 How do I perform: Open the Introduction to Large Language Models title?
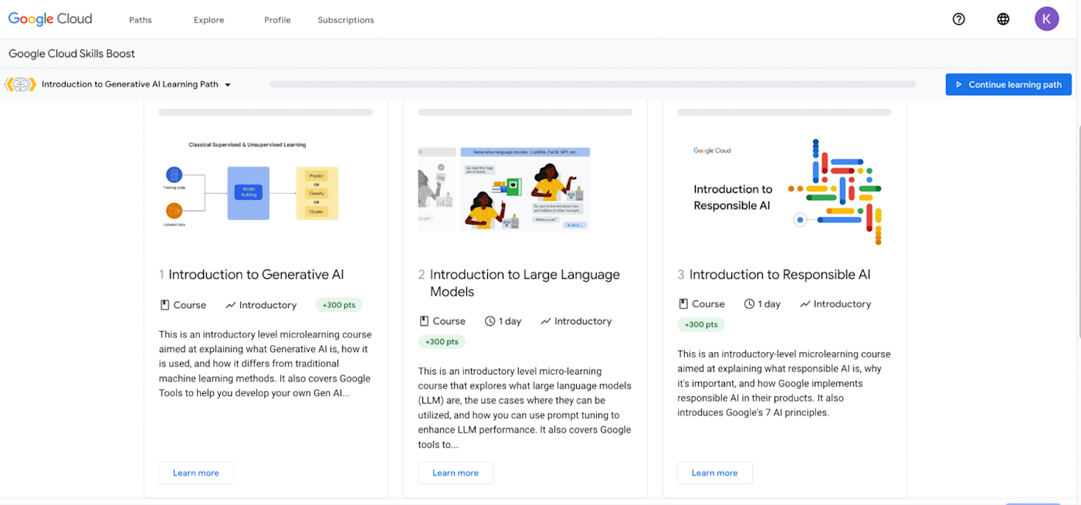[525, 283]
